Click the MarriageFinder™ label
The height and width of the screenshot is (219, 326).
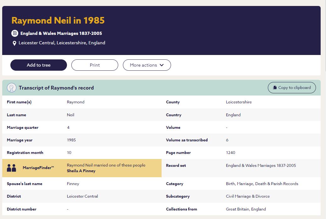(x=38, y=168)
